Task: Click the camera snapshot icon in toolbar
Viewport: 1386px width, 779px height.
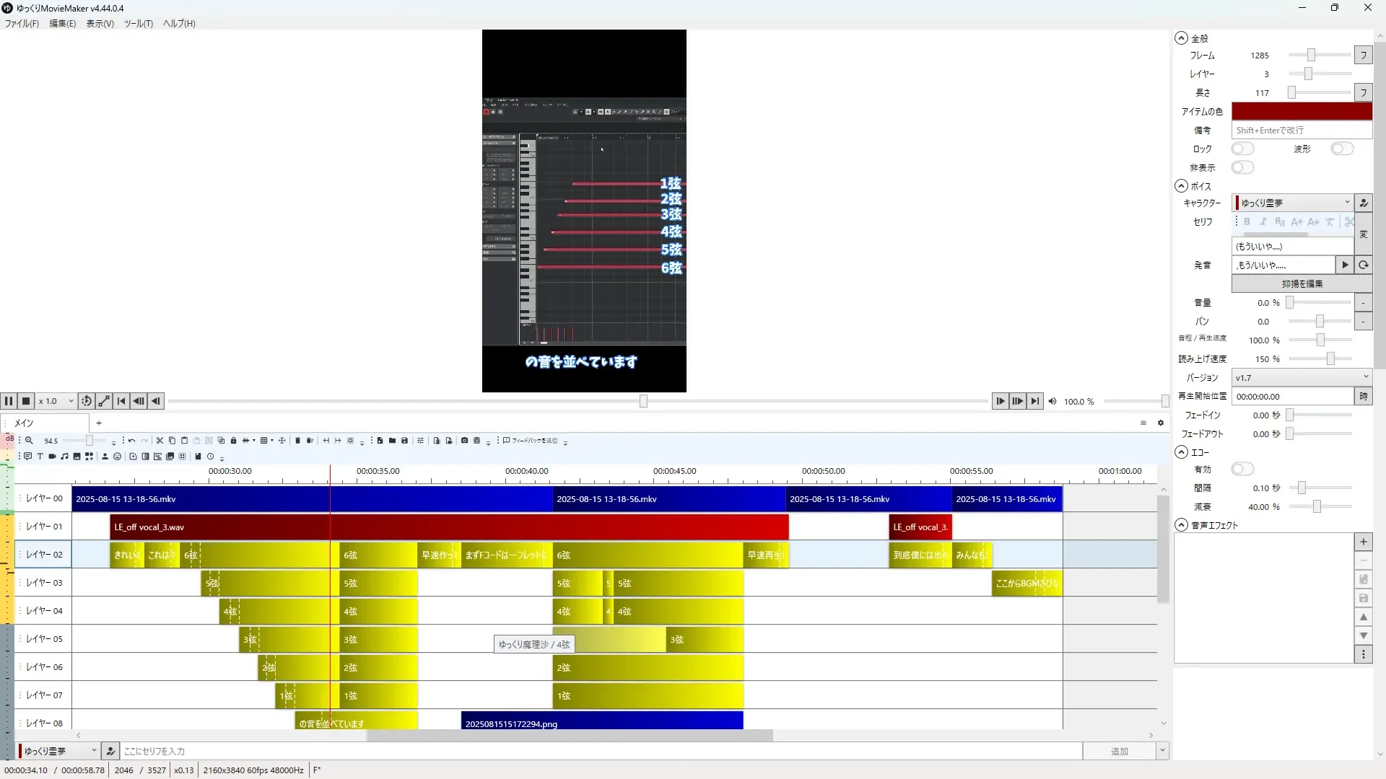Action: tap(464, 441)
